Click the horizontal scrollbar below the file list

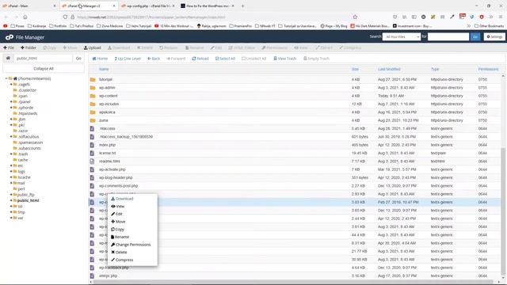click(294, 282)
